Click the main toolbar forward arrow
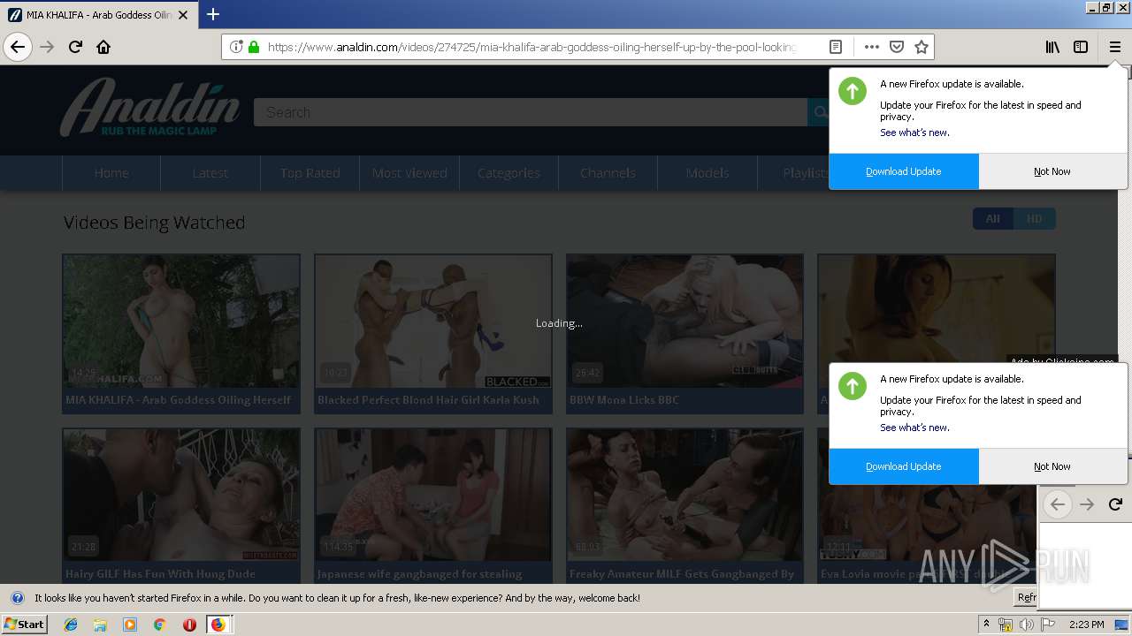 click(48, 47)
